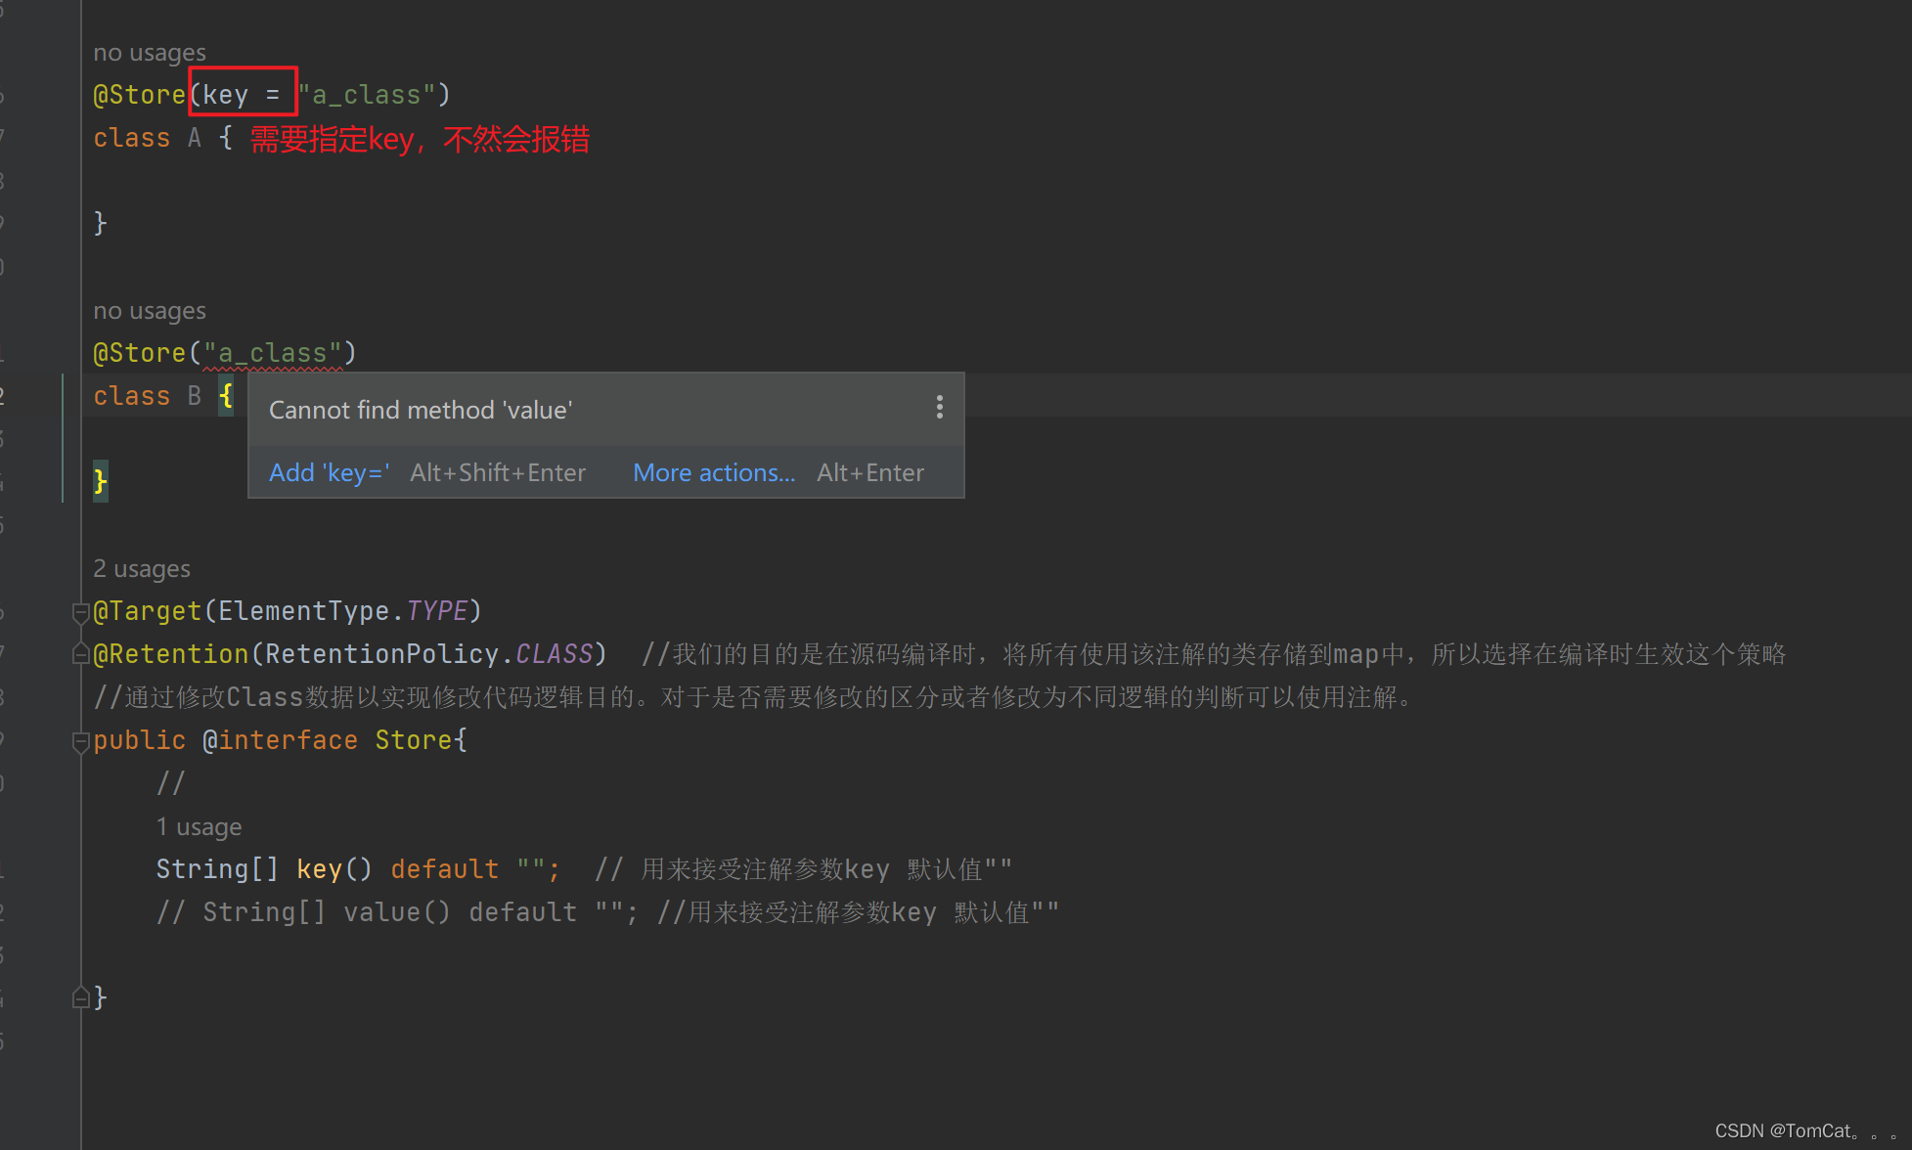
Task: Toggle fold marker beside @Retention line
Action: pyautogui.click(x=81, y=654)
